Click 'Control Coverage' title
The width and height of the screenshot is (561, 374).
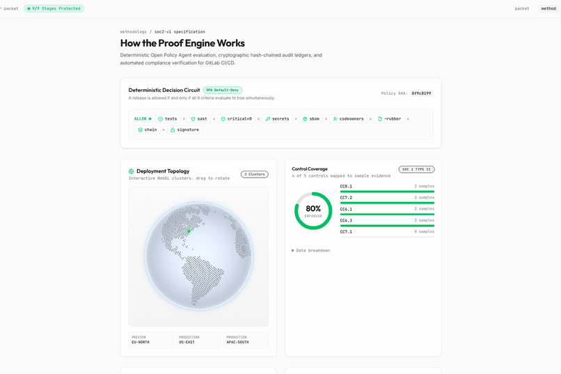click(x=310, y=169)
